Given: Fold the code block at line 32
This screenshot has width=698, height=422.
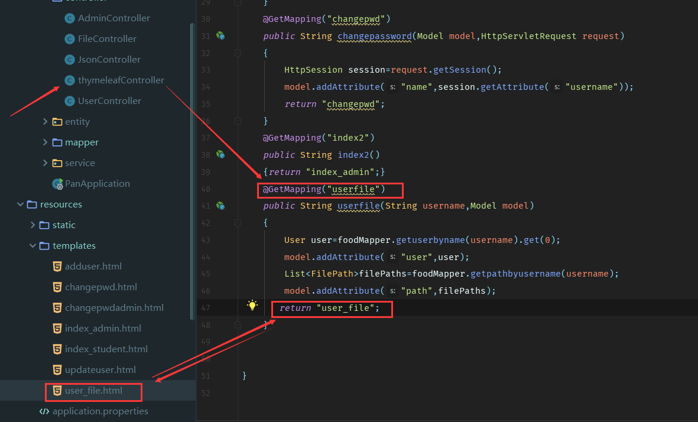Looking at the screenshot, I should [238, 53].
